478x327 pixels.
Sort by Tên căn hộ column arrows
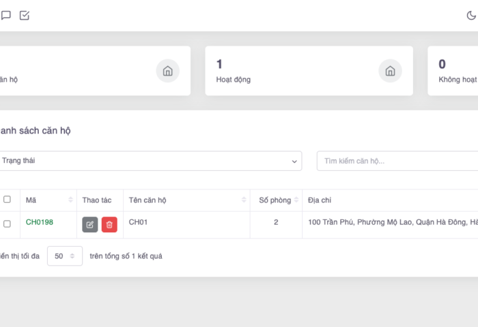(x=244, y=200)
